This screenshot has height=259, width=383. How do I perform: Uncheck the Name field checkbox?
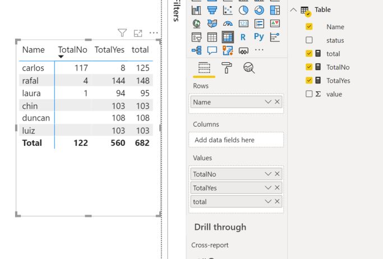tap(309, 26)
